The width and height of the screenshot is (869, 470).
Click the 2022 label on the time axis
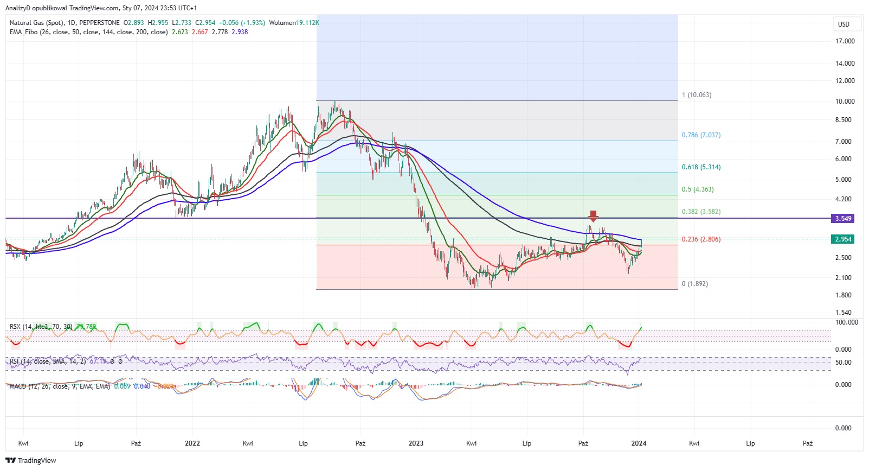pyautogui.click(x=192, y=443)
